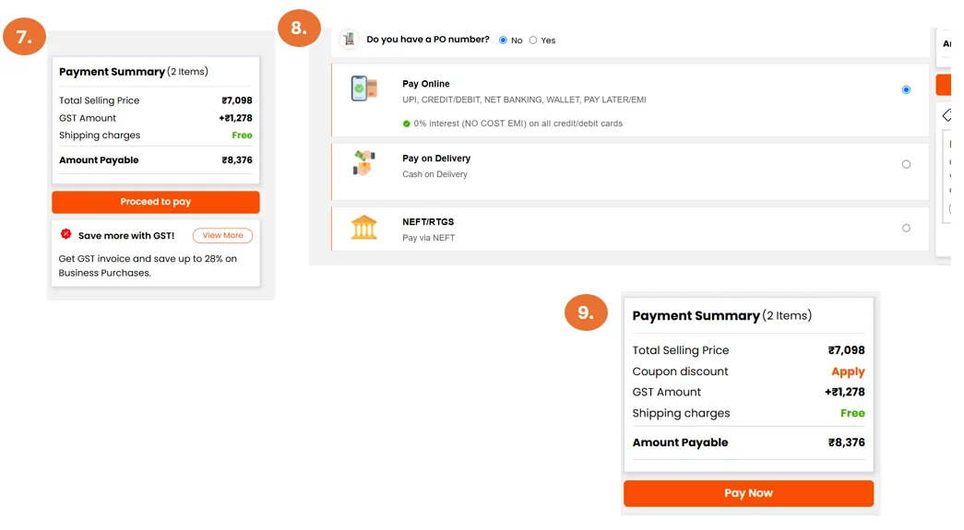Click the orange step 7 badge

coord(24,38)
